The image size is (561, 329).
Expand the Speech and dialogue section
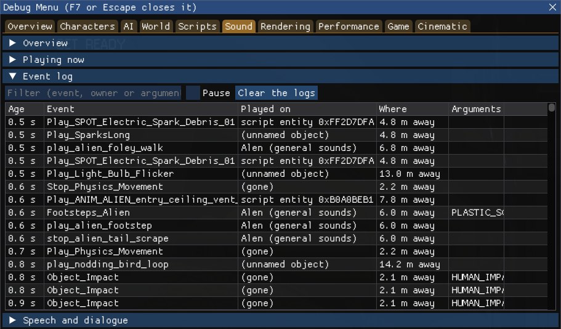point(280,320)
